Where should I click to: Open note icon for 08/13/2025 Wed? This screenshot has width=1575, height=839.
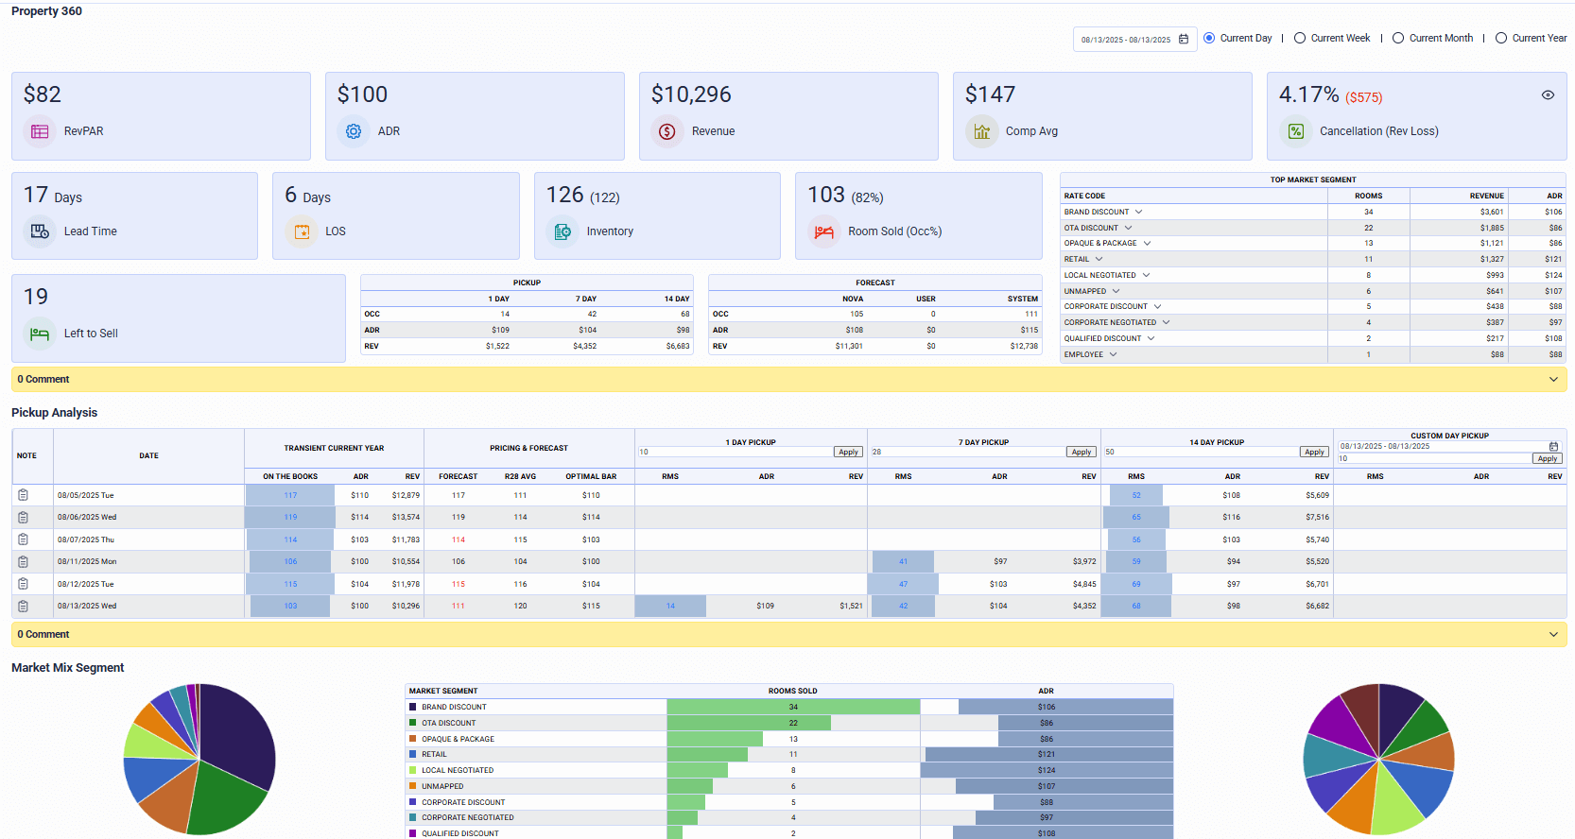point(23,607)
